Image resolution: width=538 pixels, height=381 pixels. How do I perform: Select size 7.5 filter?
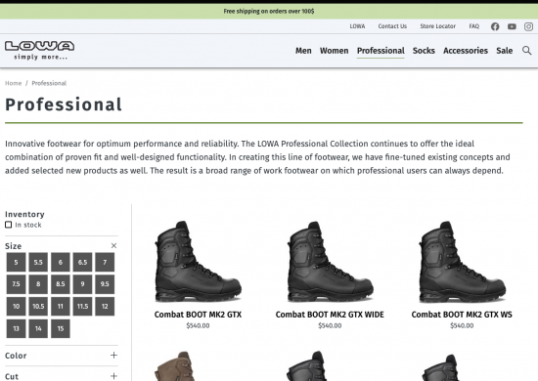[16, 284]
